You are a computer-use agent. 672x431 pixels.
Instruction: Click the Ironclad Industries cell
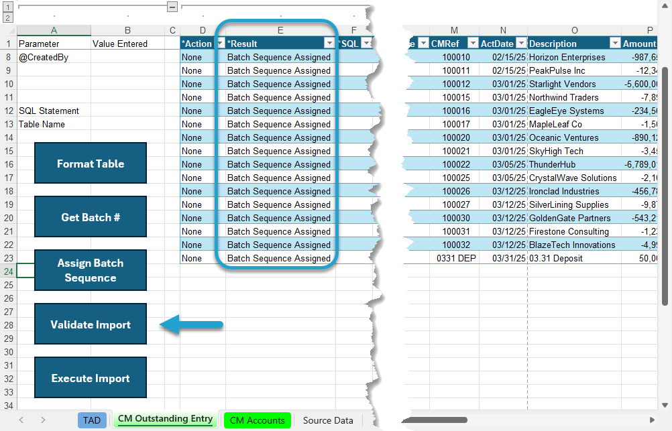pos(574,191)
